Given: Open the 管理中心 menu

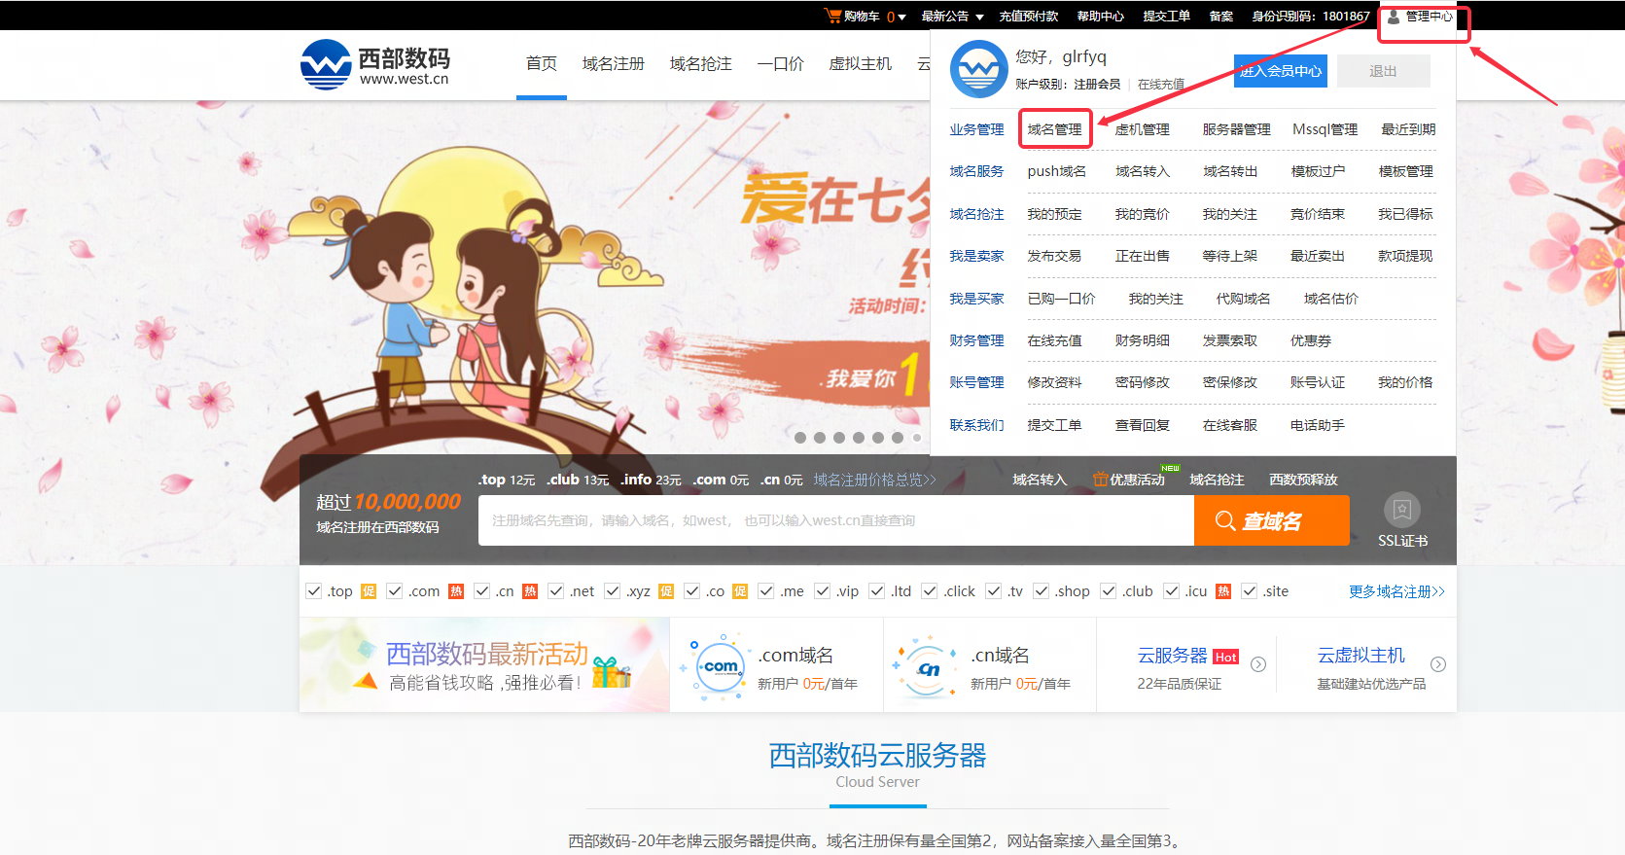Looking at the screenshot, I should click(x=1421, y=17).
